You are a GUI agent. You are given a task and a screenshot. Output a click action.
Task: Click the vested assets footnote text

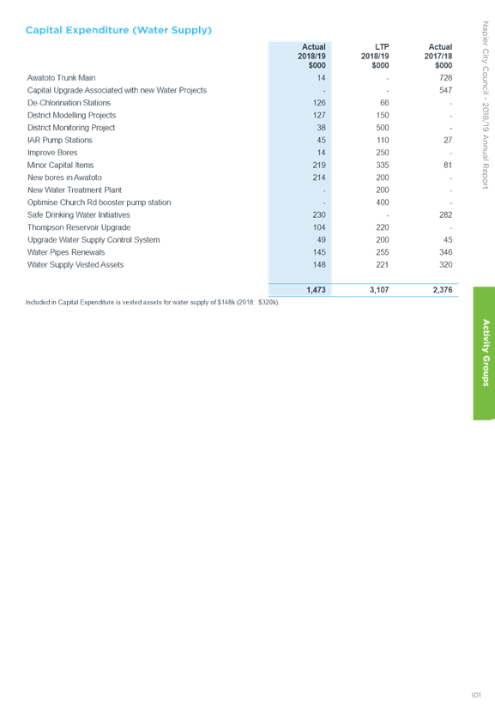pyautogui.click(x=153, y=303)
